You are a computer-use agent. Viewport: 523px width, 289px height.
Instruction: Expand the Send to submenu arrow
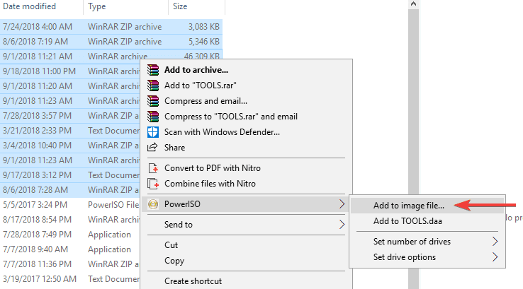[342, 225]
